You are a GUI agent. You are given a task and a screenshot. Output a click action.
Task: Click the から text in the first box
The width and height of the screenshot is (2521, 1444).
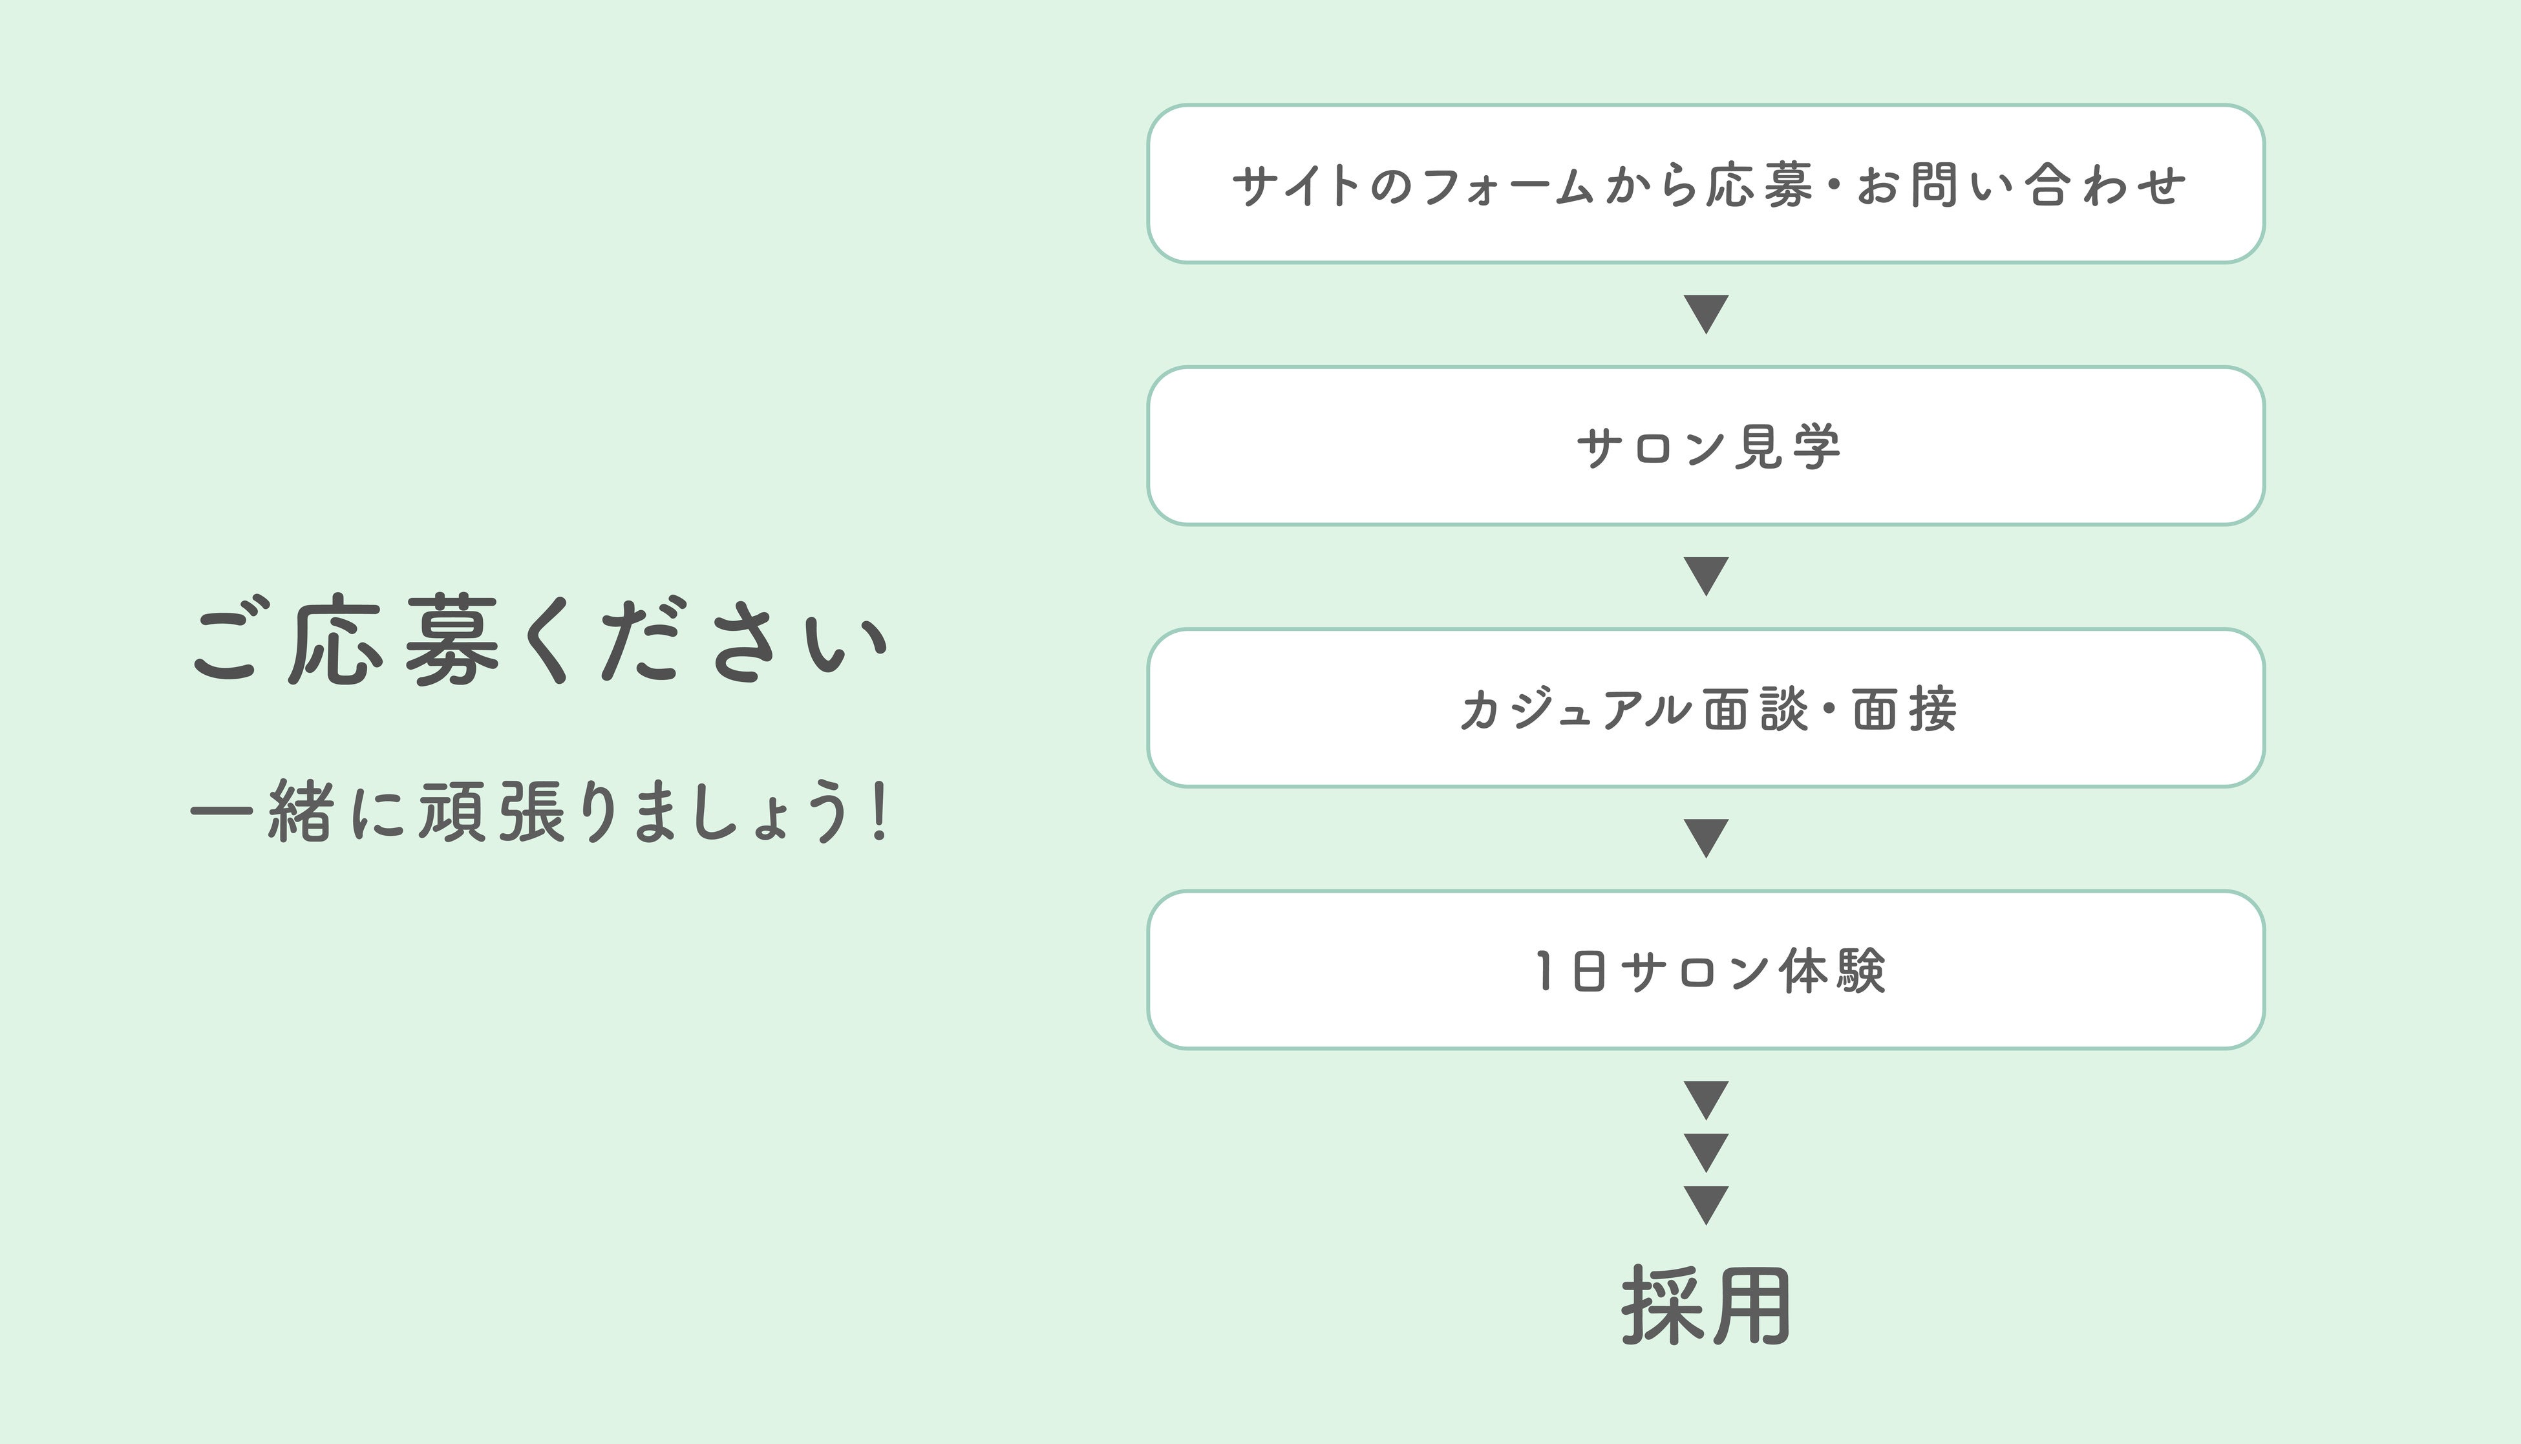pyautogui.click(x=1648, y=186)
